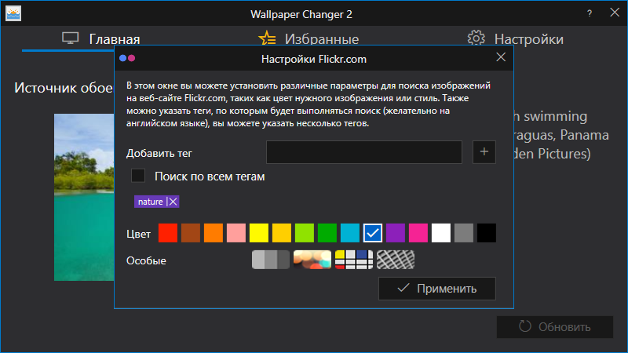The image size is (628, 353).
Task: Select the purple color swatch
Action: 396,233
